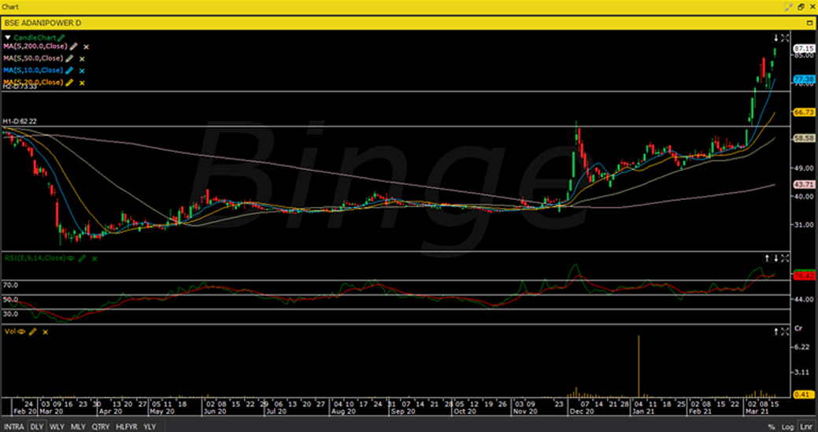
Task: Collapse the CandleChart legend triangle
Action: pos(7,38)
